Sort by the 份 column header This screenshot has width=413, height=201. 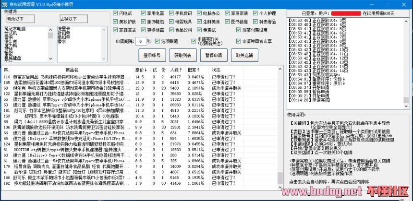[164, 70]
